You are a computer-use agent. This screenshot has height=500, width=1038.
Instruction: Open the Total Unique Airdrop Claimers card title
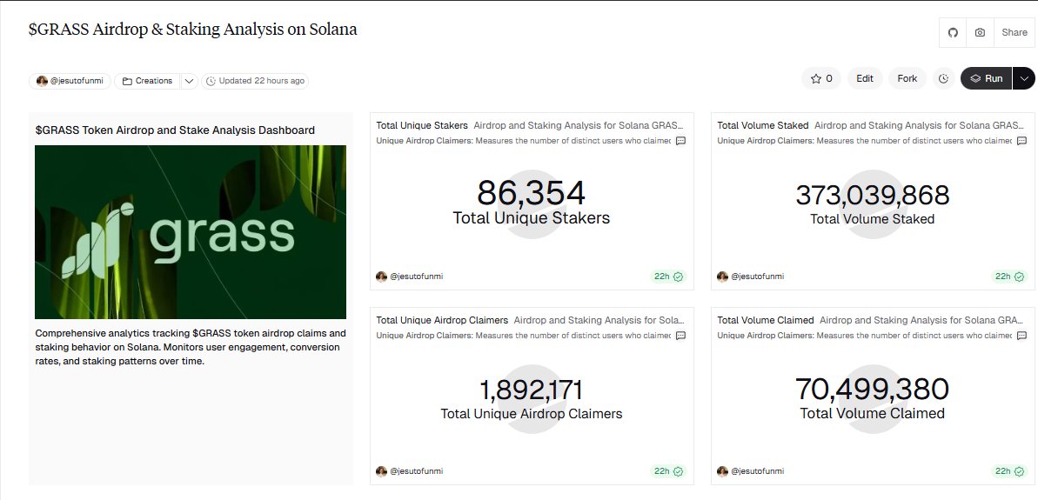pos(442,320)
